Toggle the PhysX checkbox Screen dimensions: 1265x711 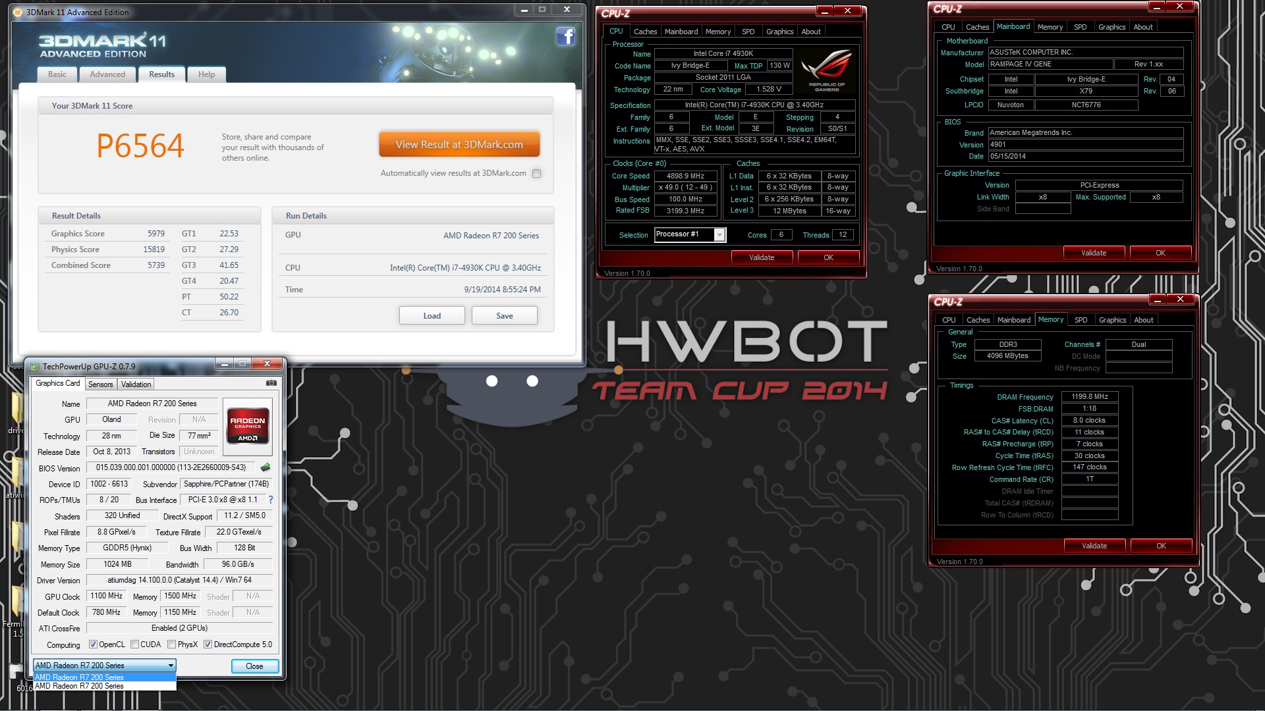pyautogui.click(x=171, y=645)
